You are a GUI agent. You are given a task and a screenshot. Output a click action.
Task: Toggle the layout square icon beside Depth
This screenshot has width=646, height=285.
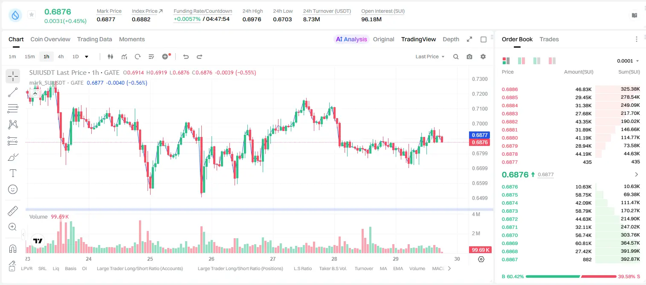pyautogui.click(x=484, y=39)
